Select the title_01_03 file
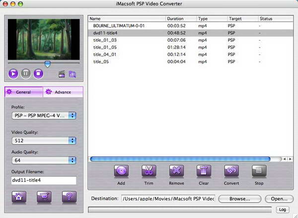Image resolution: width=298 pixels, height=218 pixels. pos(191,40)
